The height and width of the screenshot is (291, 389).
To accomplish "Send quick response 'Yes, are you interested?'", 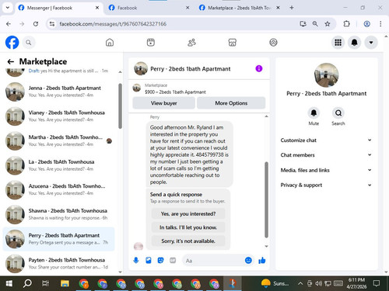I will tap(188, 213).
